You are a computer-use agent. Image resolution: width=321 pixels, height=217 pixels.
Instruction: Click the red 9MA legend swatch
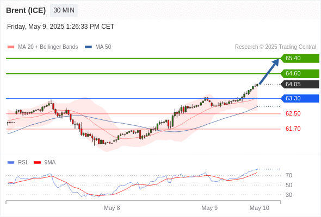[x=37, y=163]
